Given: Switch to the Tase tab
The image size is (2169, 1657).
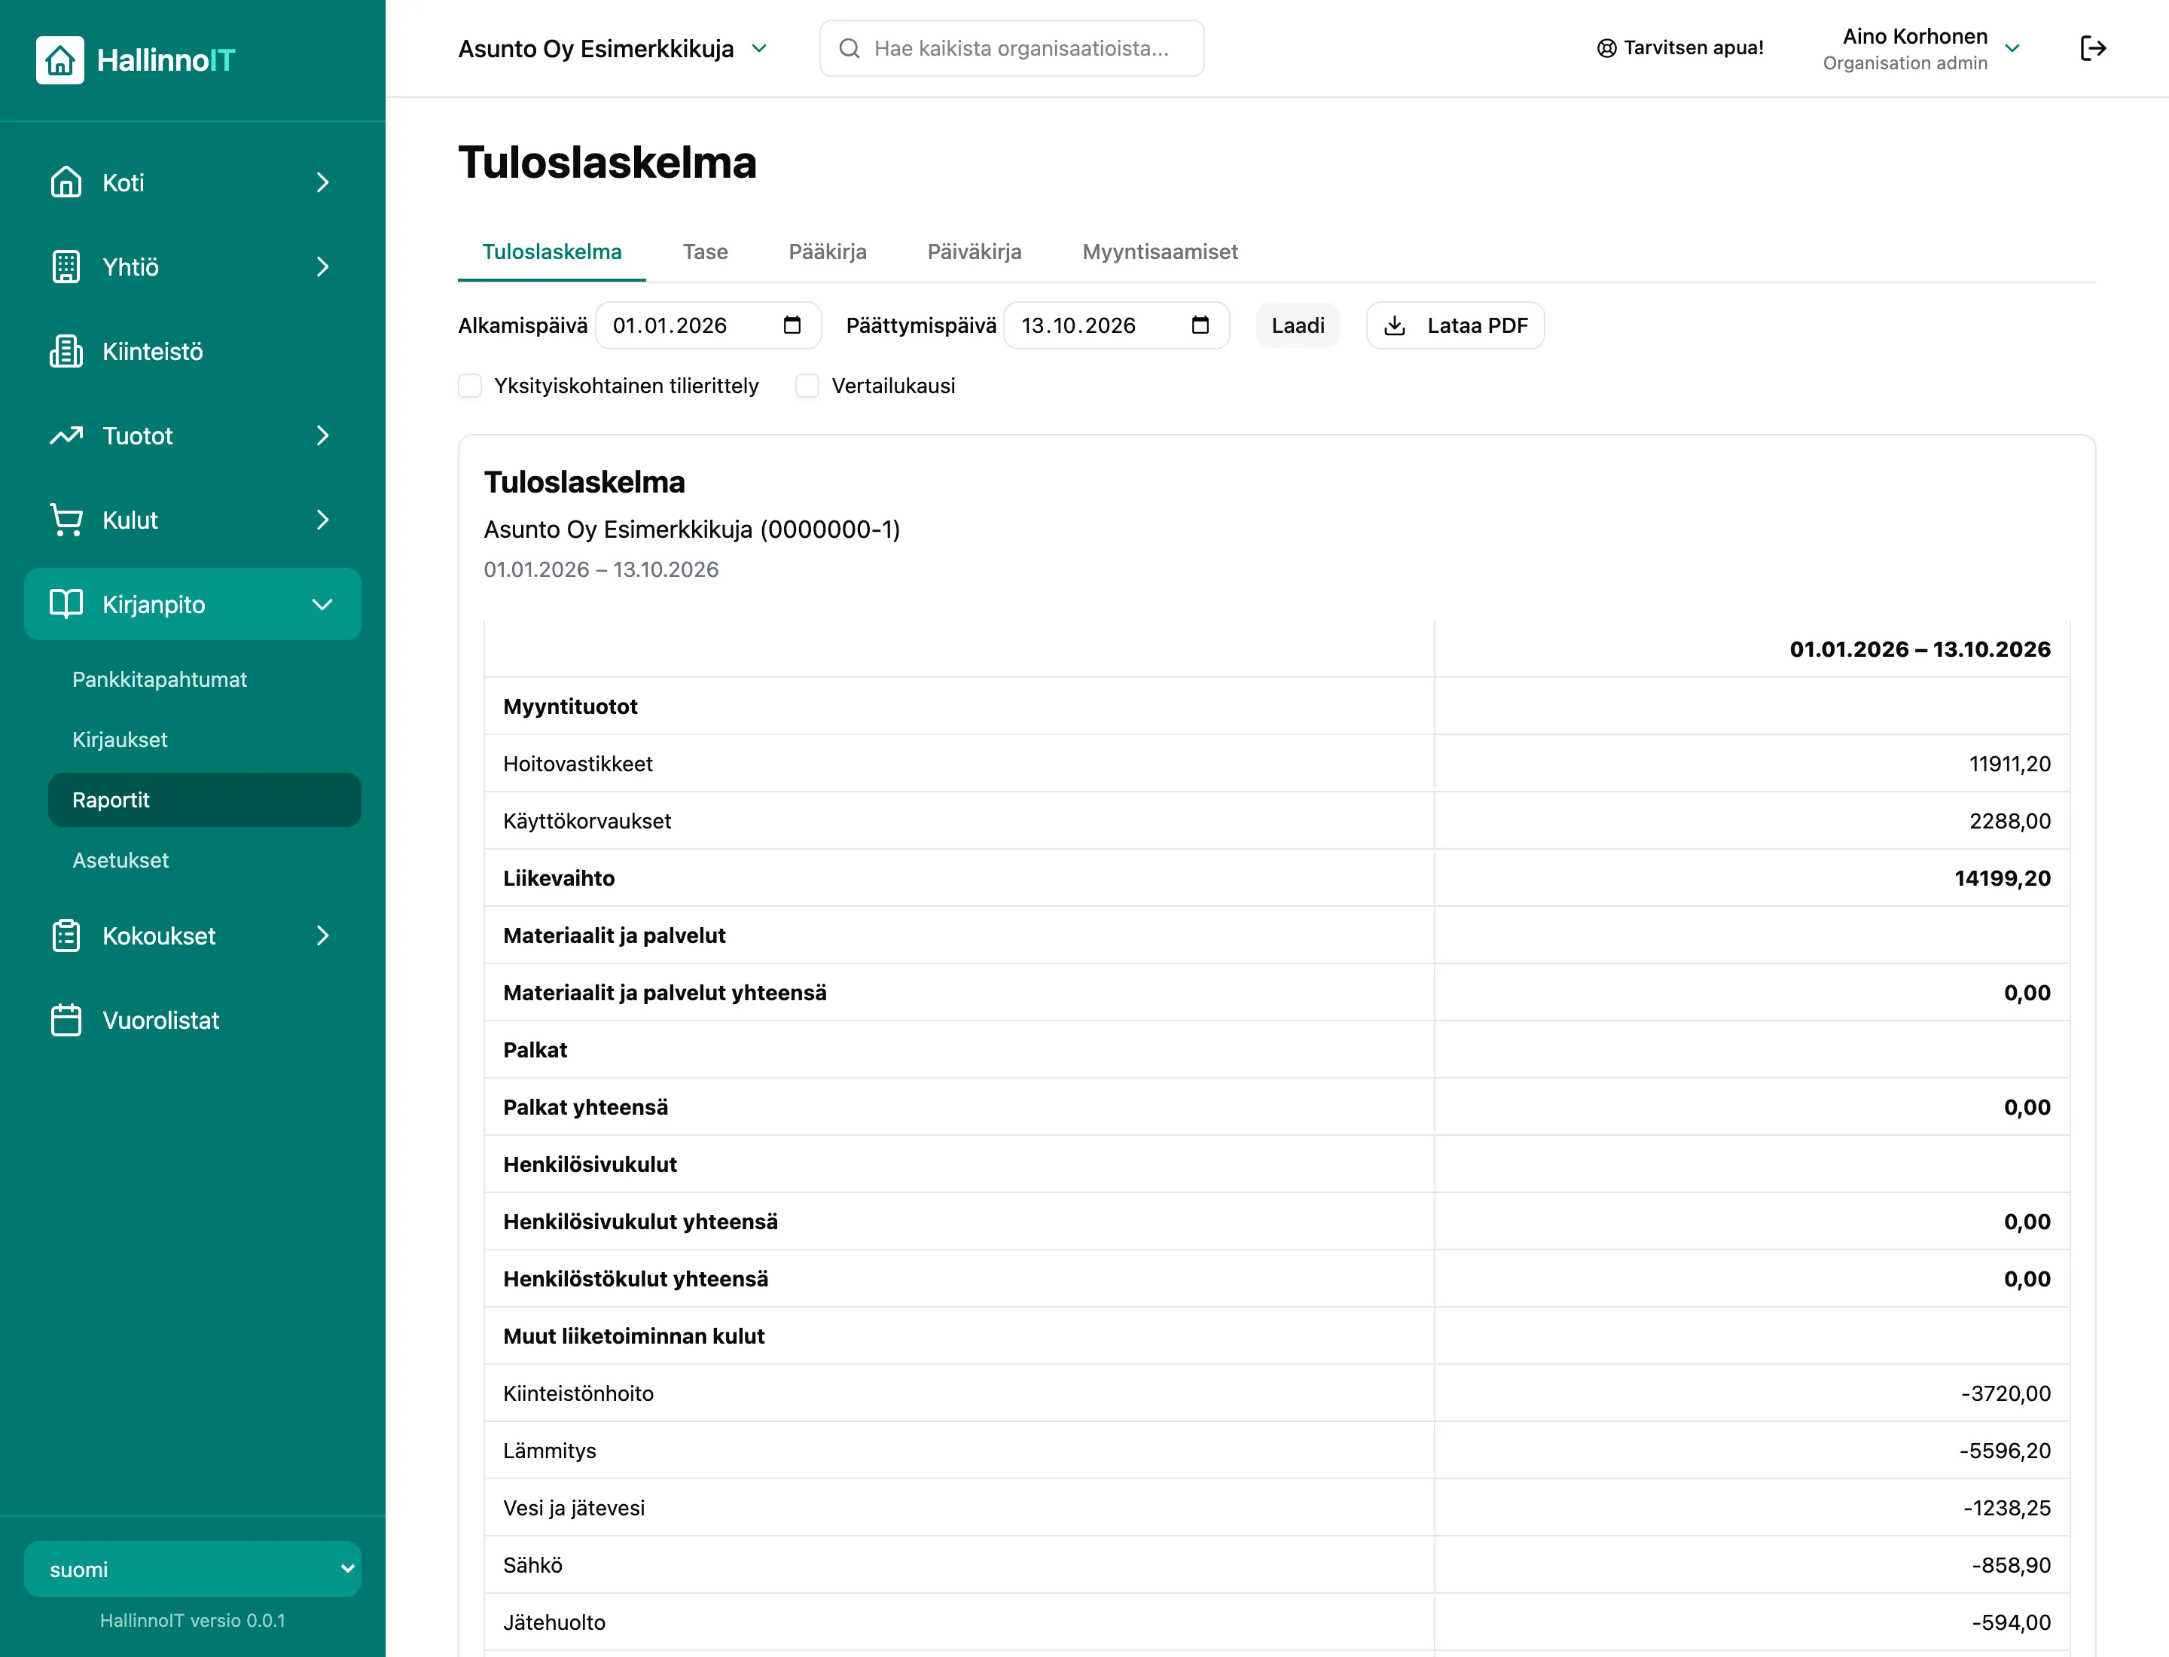Looking at the screenshot, I should click(705, 252).
